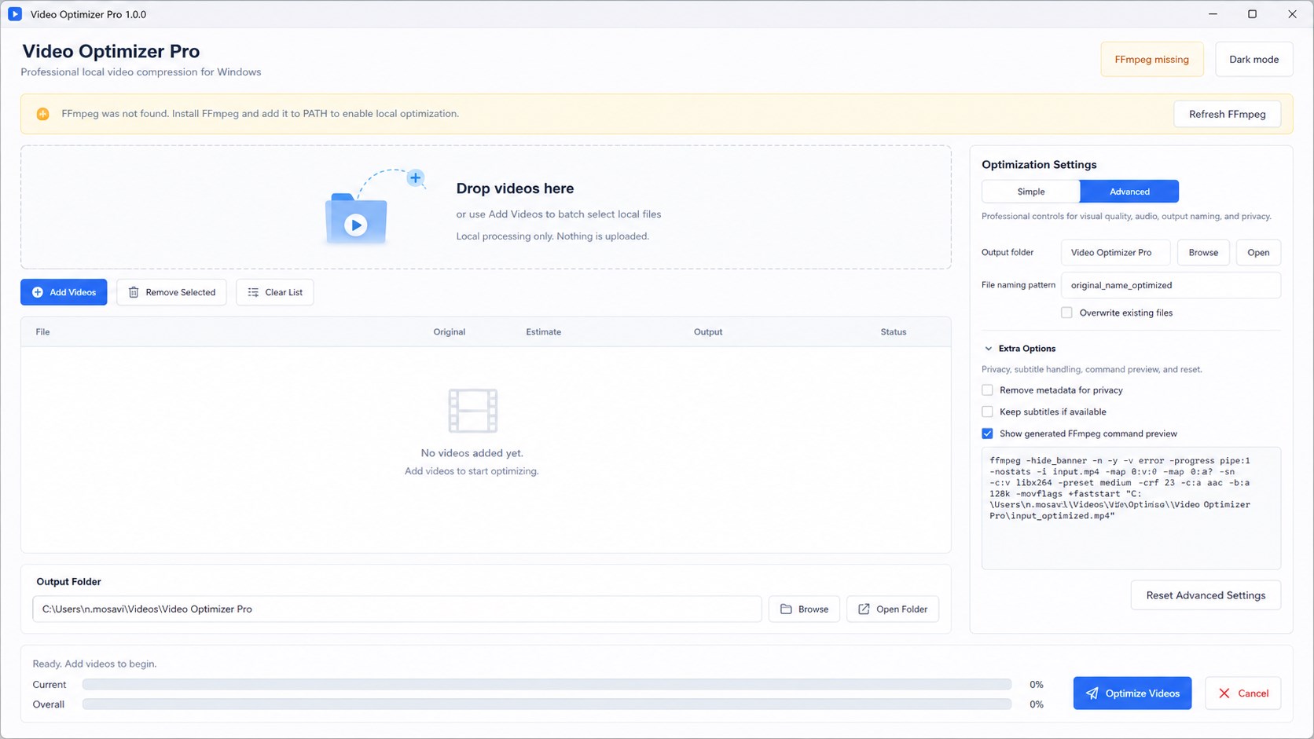
Task: Click the FFmpeg missing status badge
Action: click(1152, 60)
